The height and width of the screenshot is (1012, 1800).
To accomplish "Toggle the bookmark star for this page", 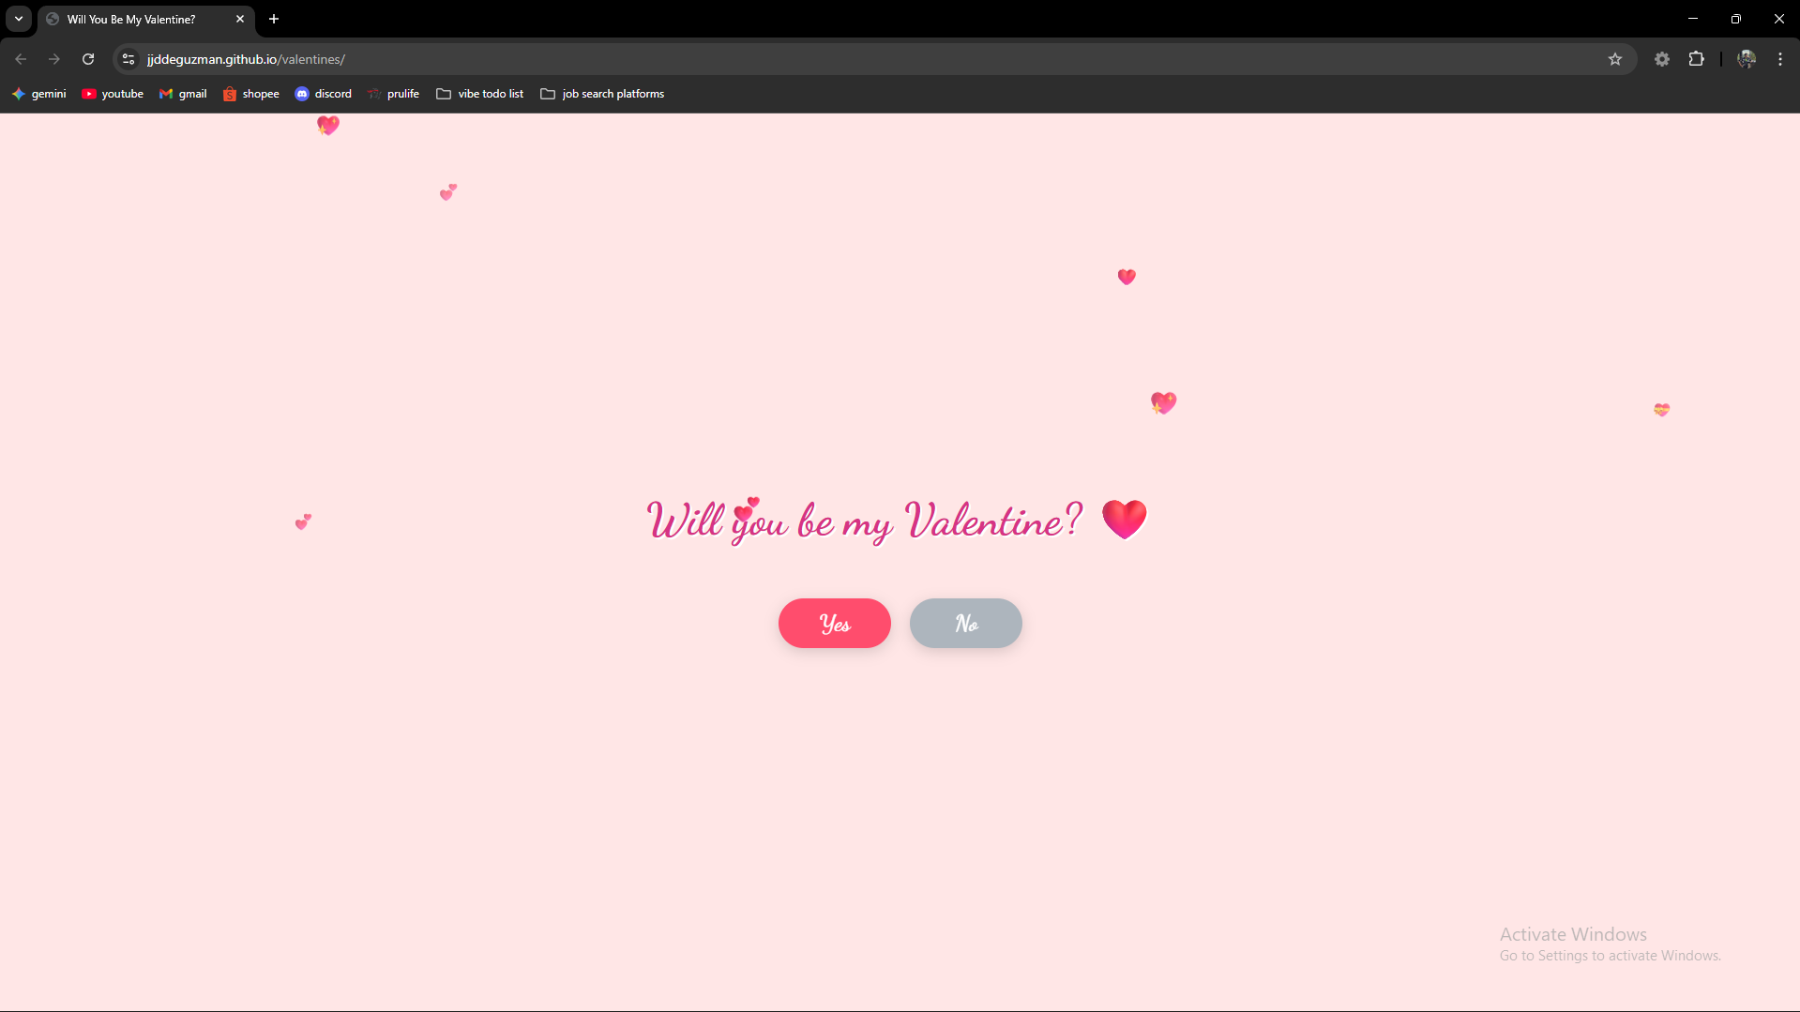I will click(x=1615, y=58).
